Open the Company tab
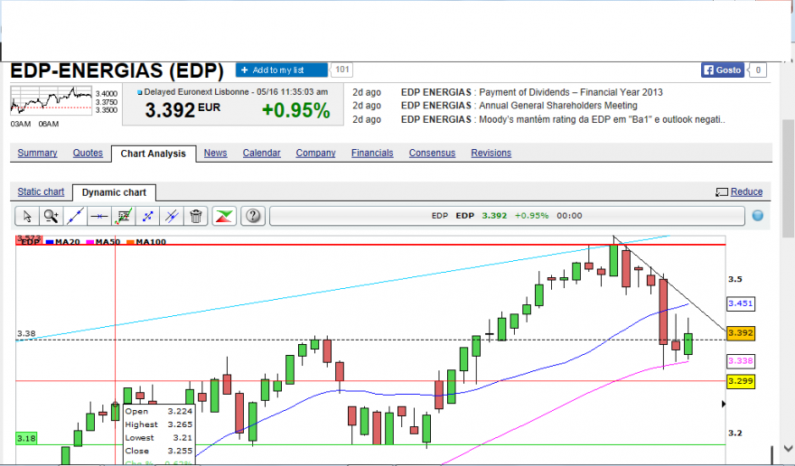 click(x=316, y=153)
